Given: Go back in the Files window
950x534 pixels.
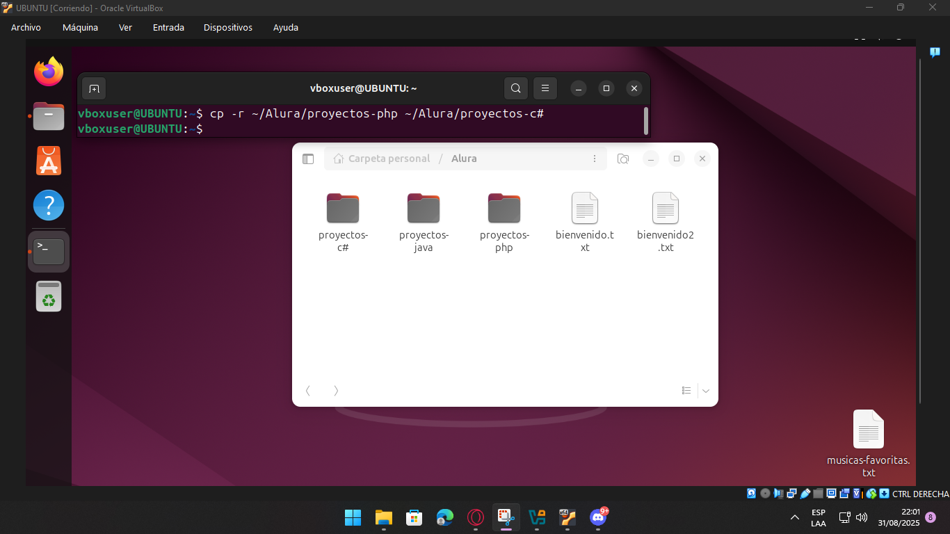Looking at the screenshot, I should [x=308, y=391].
